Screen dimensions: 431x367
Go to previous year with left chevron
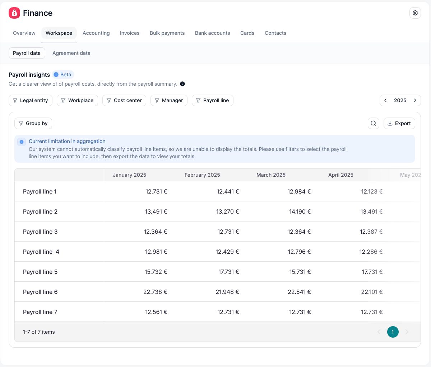pyautogui.click(x=385, y=100)
